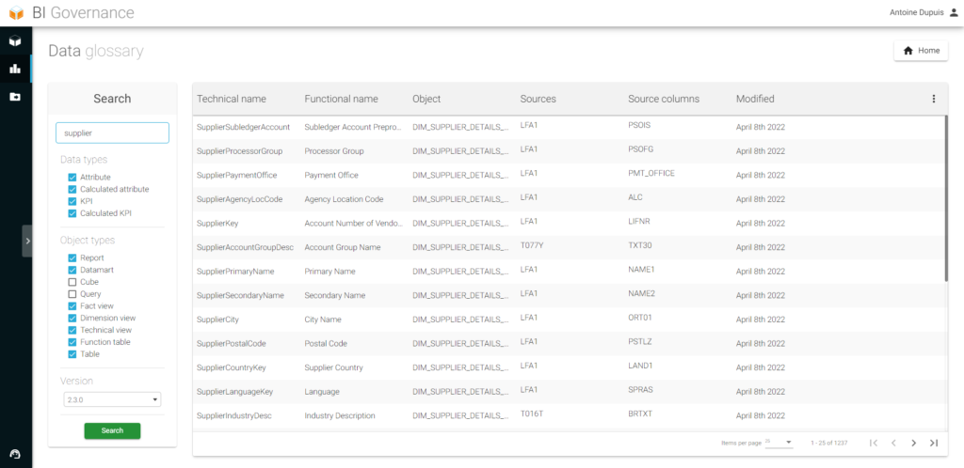Uncheck the Calculated attribute checkbox
This screenshot has height=468, width=964.
tap(72, 189)
